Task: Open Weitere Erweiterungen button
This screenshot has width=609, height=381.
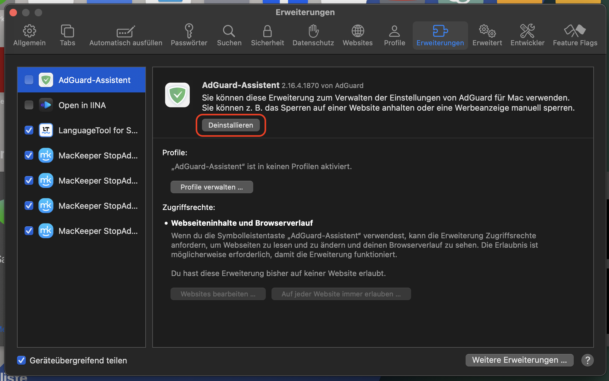Action: coord(519,360)
